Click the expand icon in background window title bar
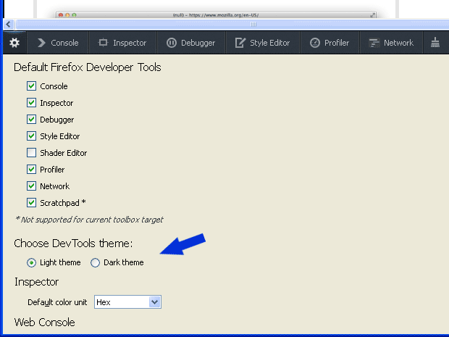 coord(372,15)
